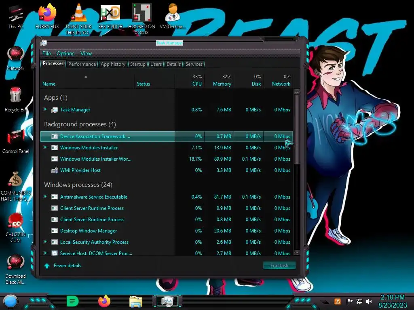
Task: Expand Service Host DCOM Server row
Action: [45, 253]
